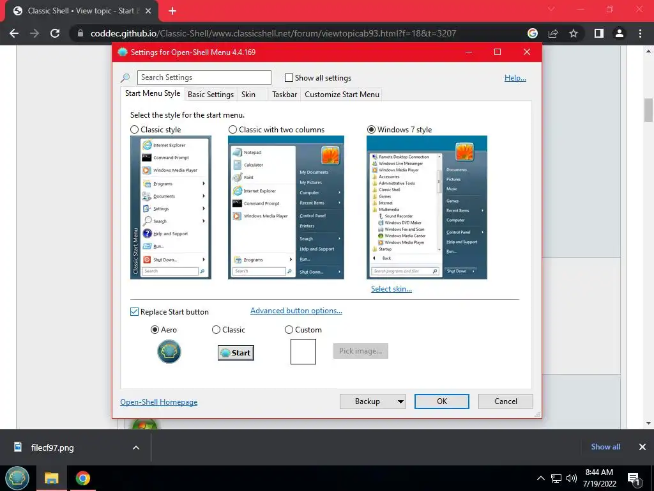Viewport: 654px width, 491px height.
Task: Open the Taskbar tab
Action: tap(284, 95)
